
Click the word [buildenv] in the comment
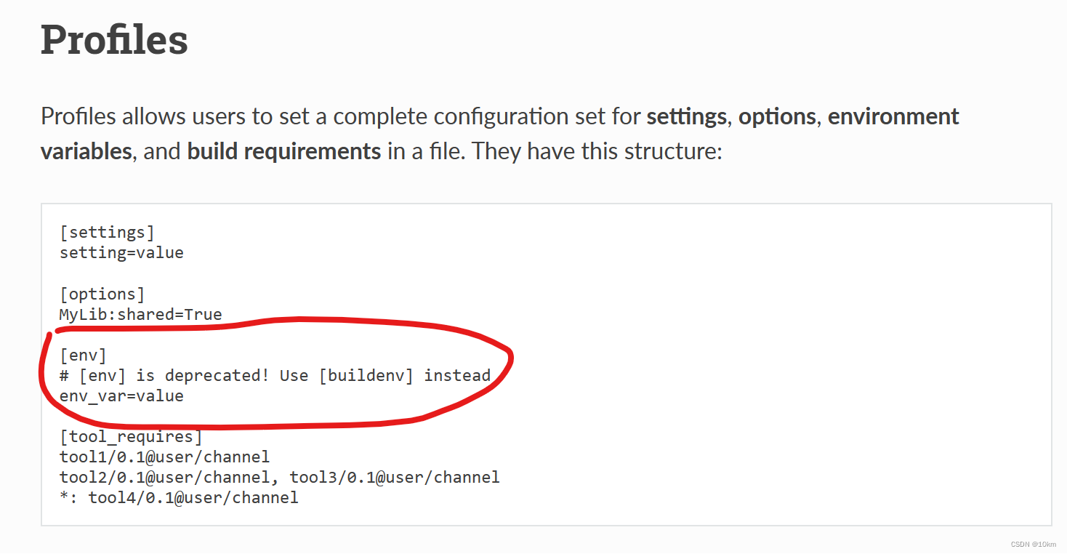366,376
